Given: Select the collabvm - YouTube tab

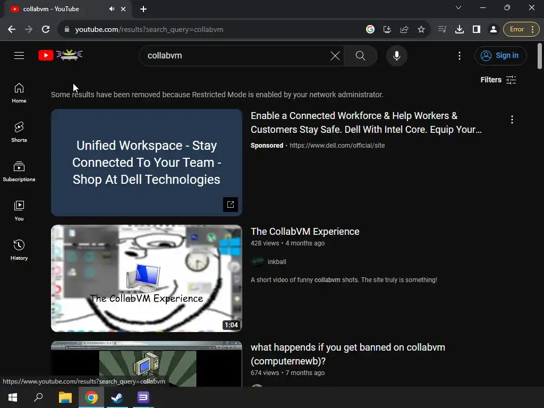Looking at the screenshot, I should click(68, 9).
